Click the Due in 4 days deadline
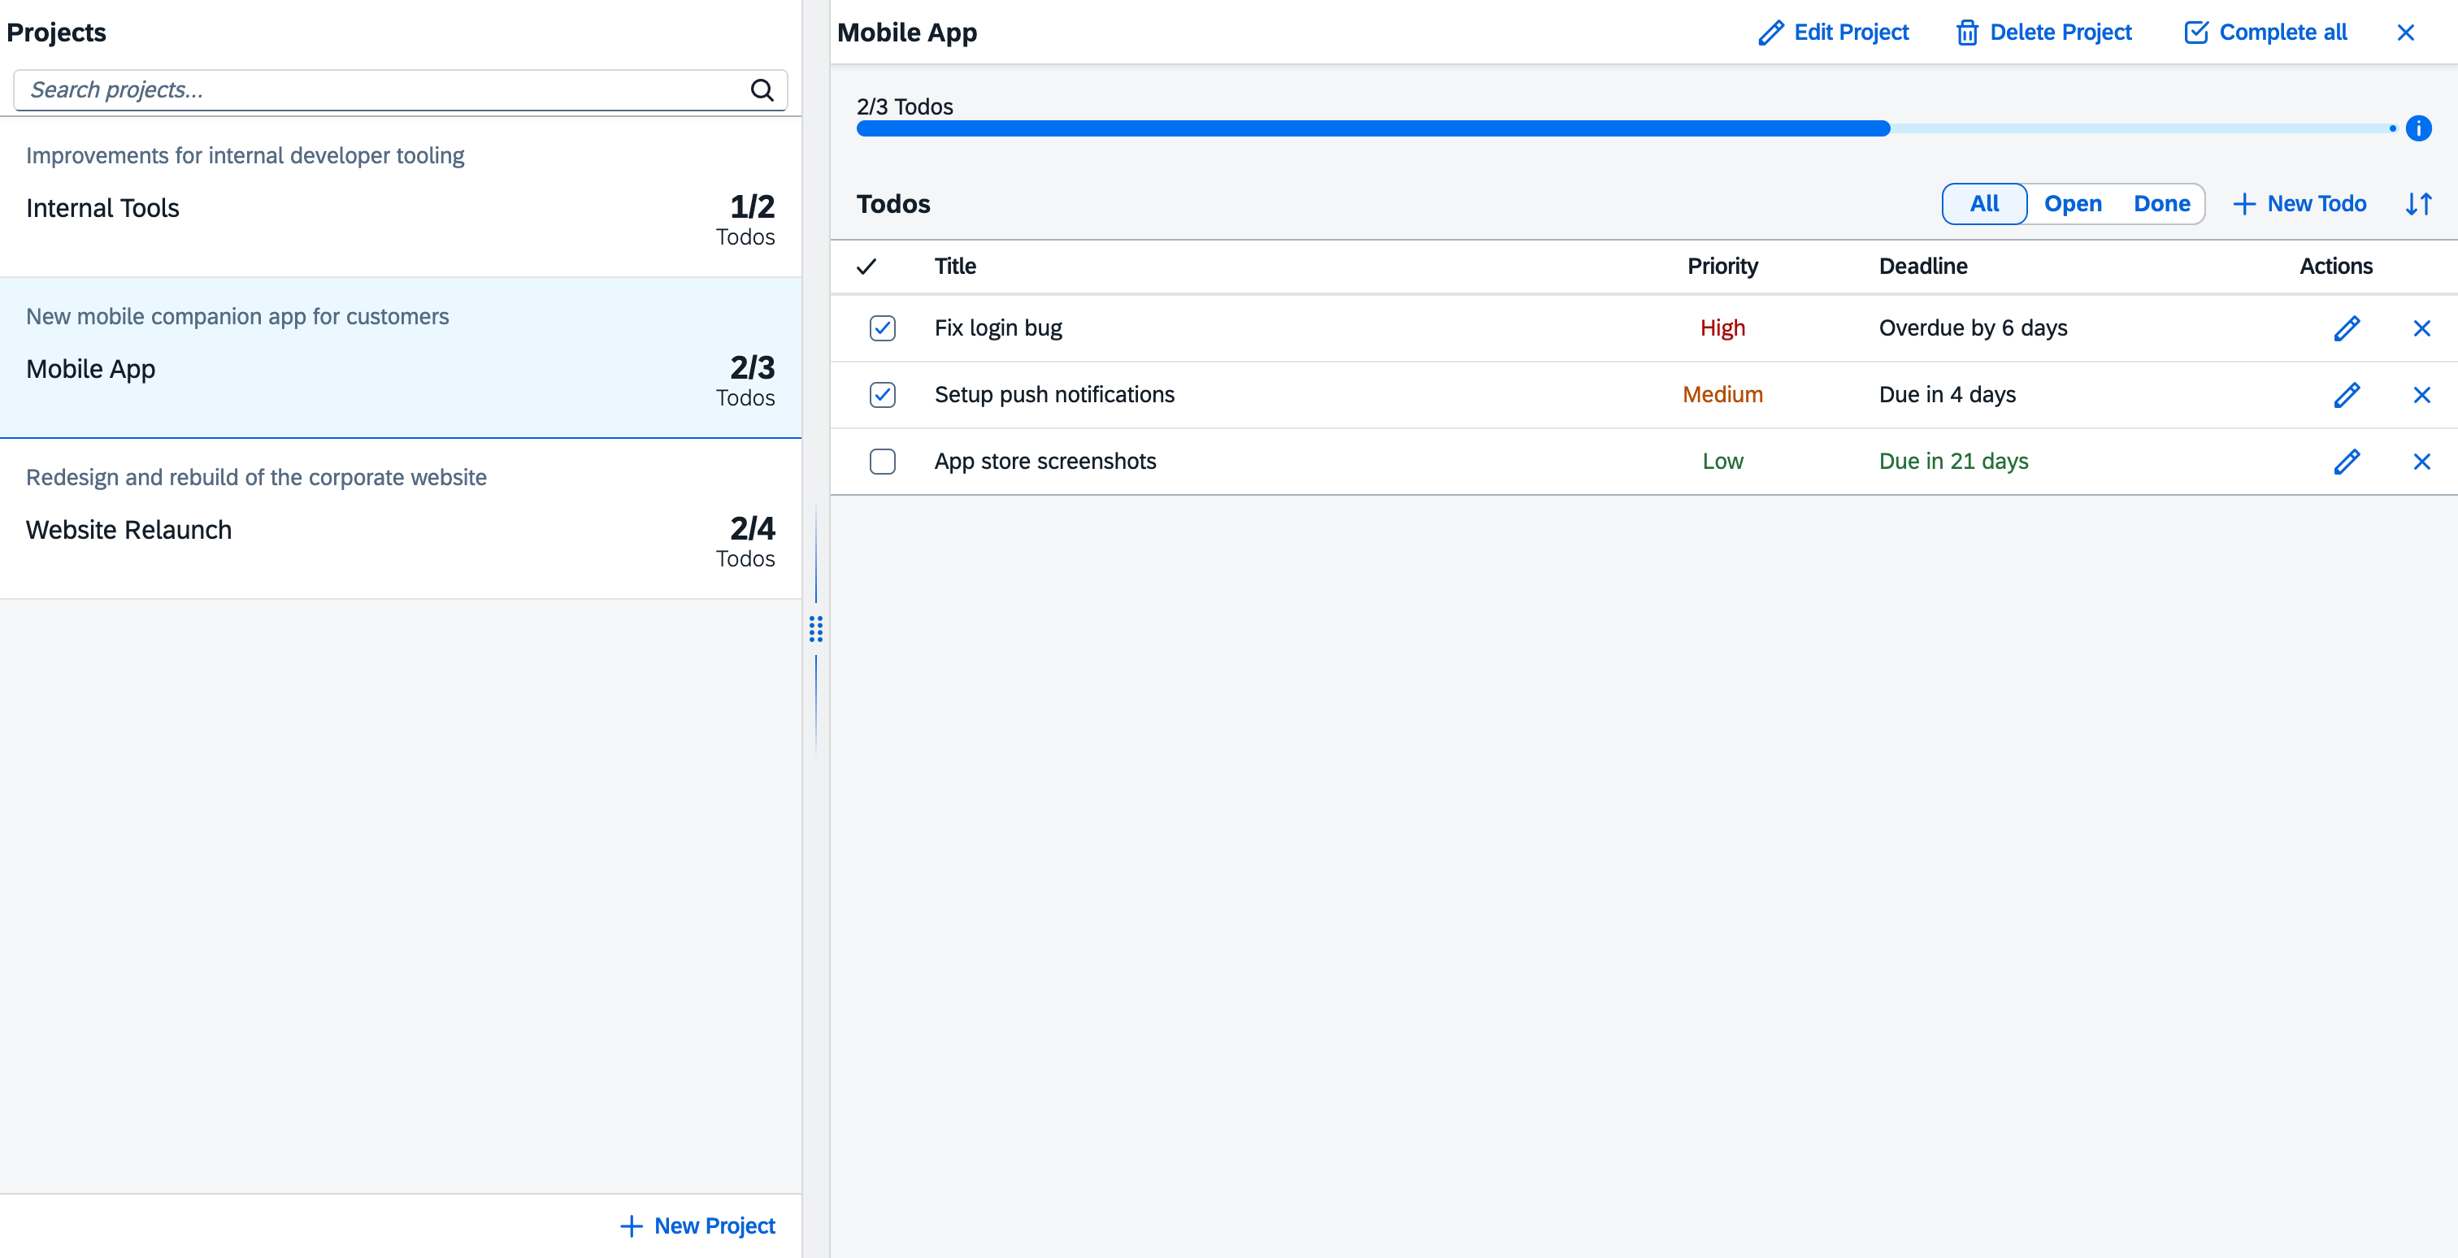The height and width of the screenshot is (1258, 2458). click(x=1947, y=395)
